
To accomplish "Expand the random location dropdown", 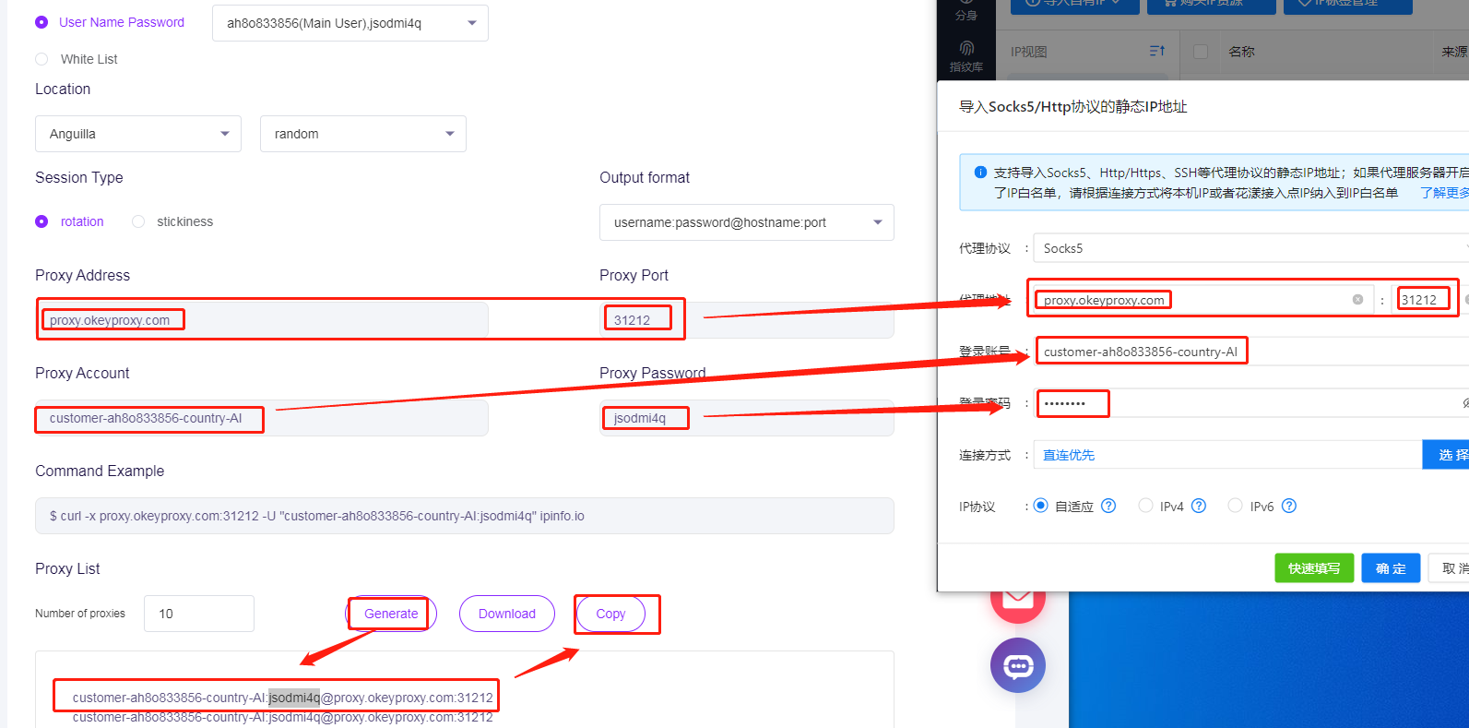I will 362,134.
